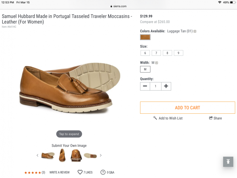The width and height of the screenshot is (237, 178).
Task: Open Q&A question mark icon
Action: pyautogui.click(x=103, y=172)
